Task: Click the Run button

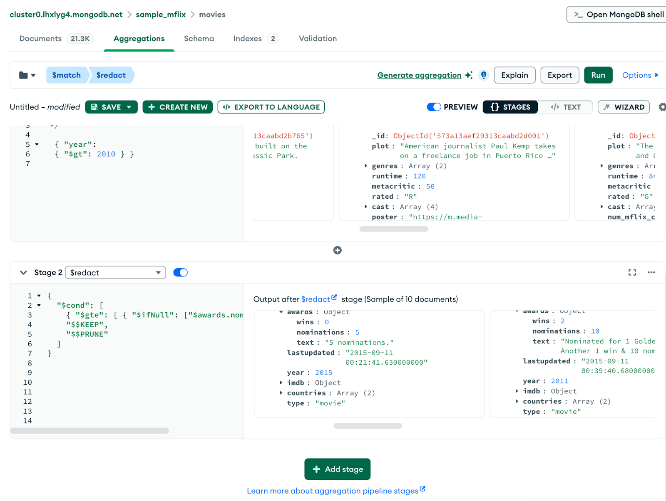Action: point(598,75)
